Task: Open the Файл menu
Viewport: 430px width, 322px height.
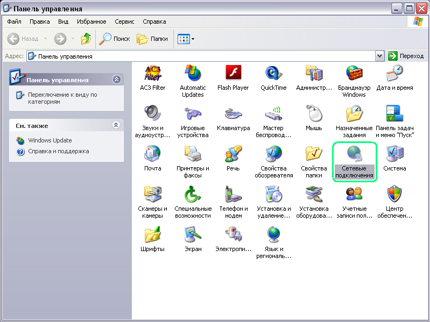Action: (x=15, y=22)
